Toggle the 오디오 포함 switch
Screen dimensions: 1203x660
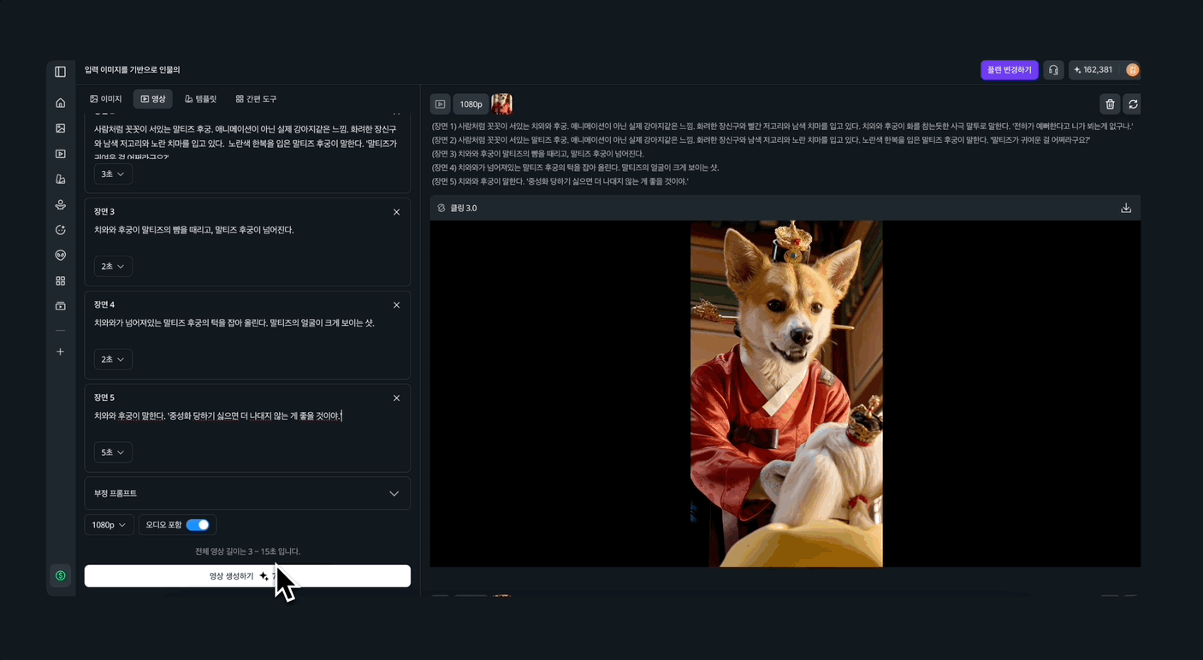[198, 525]
